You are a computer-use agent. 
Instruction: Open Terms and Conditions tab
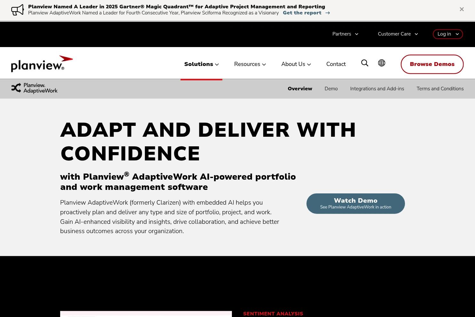(x=440, y=89)
